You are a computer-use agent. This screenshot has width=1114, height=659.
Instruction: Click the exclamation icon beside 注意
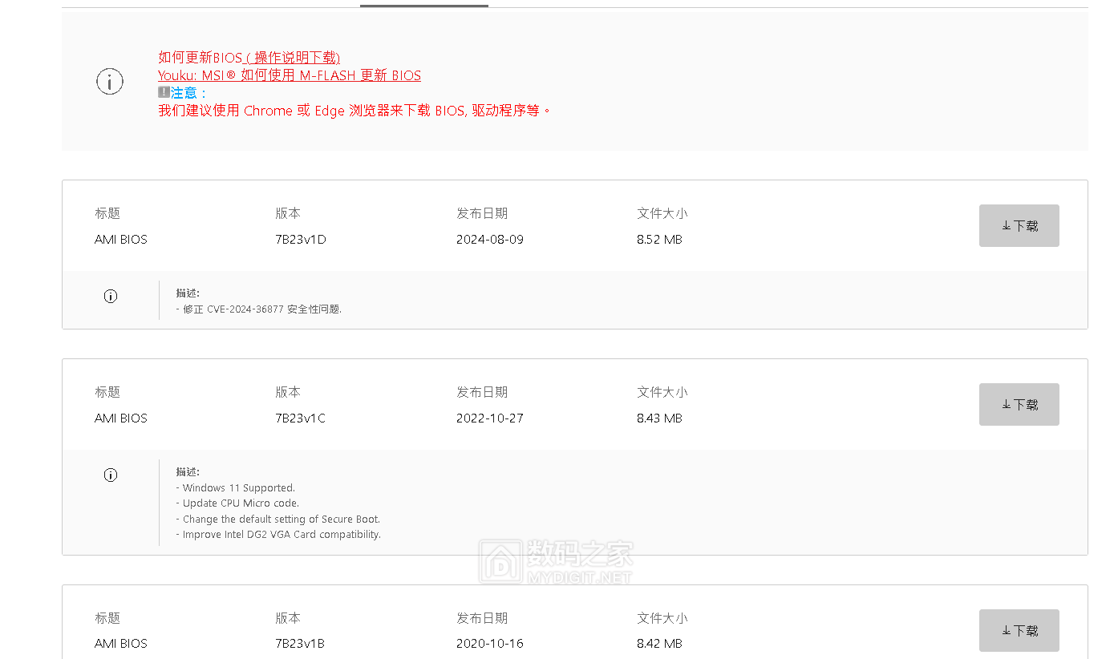(164, 92)
